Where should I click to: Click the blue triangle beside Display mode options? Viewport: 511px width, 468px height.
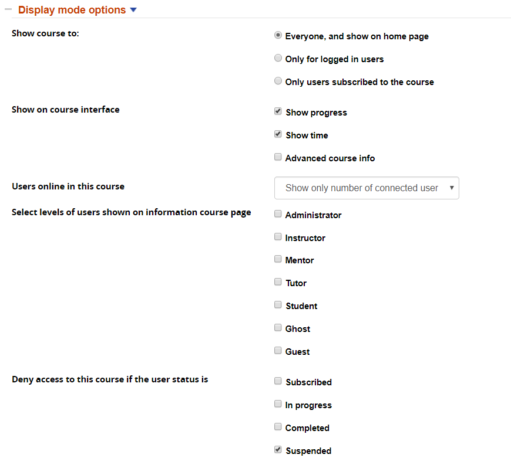133,11
